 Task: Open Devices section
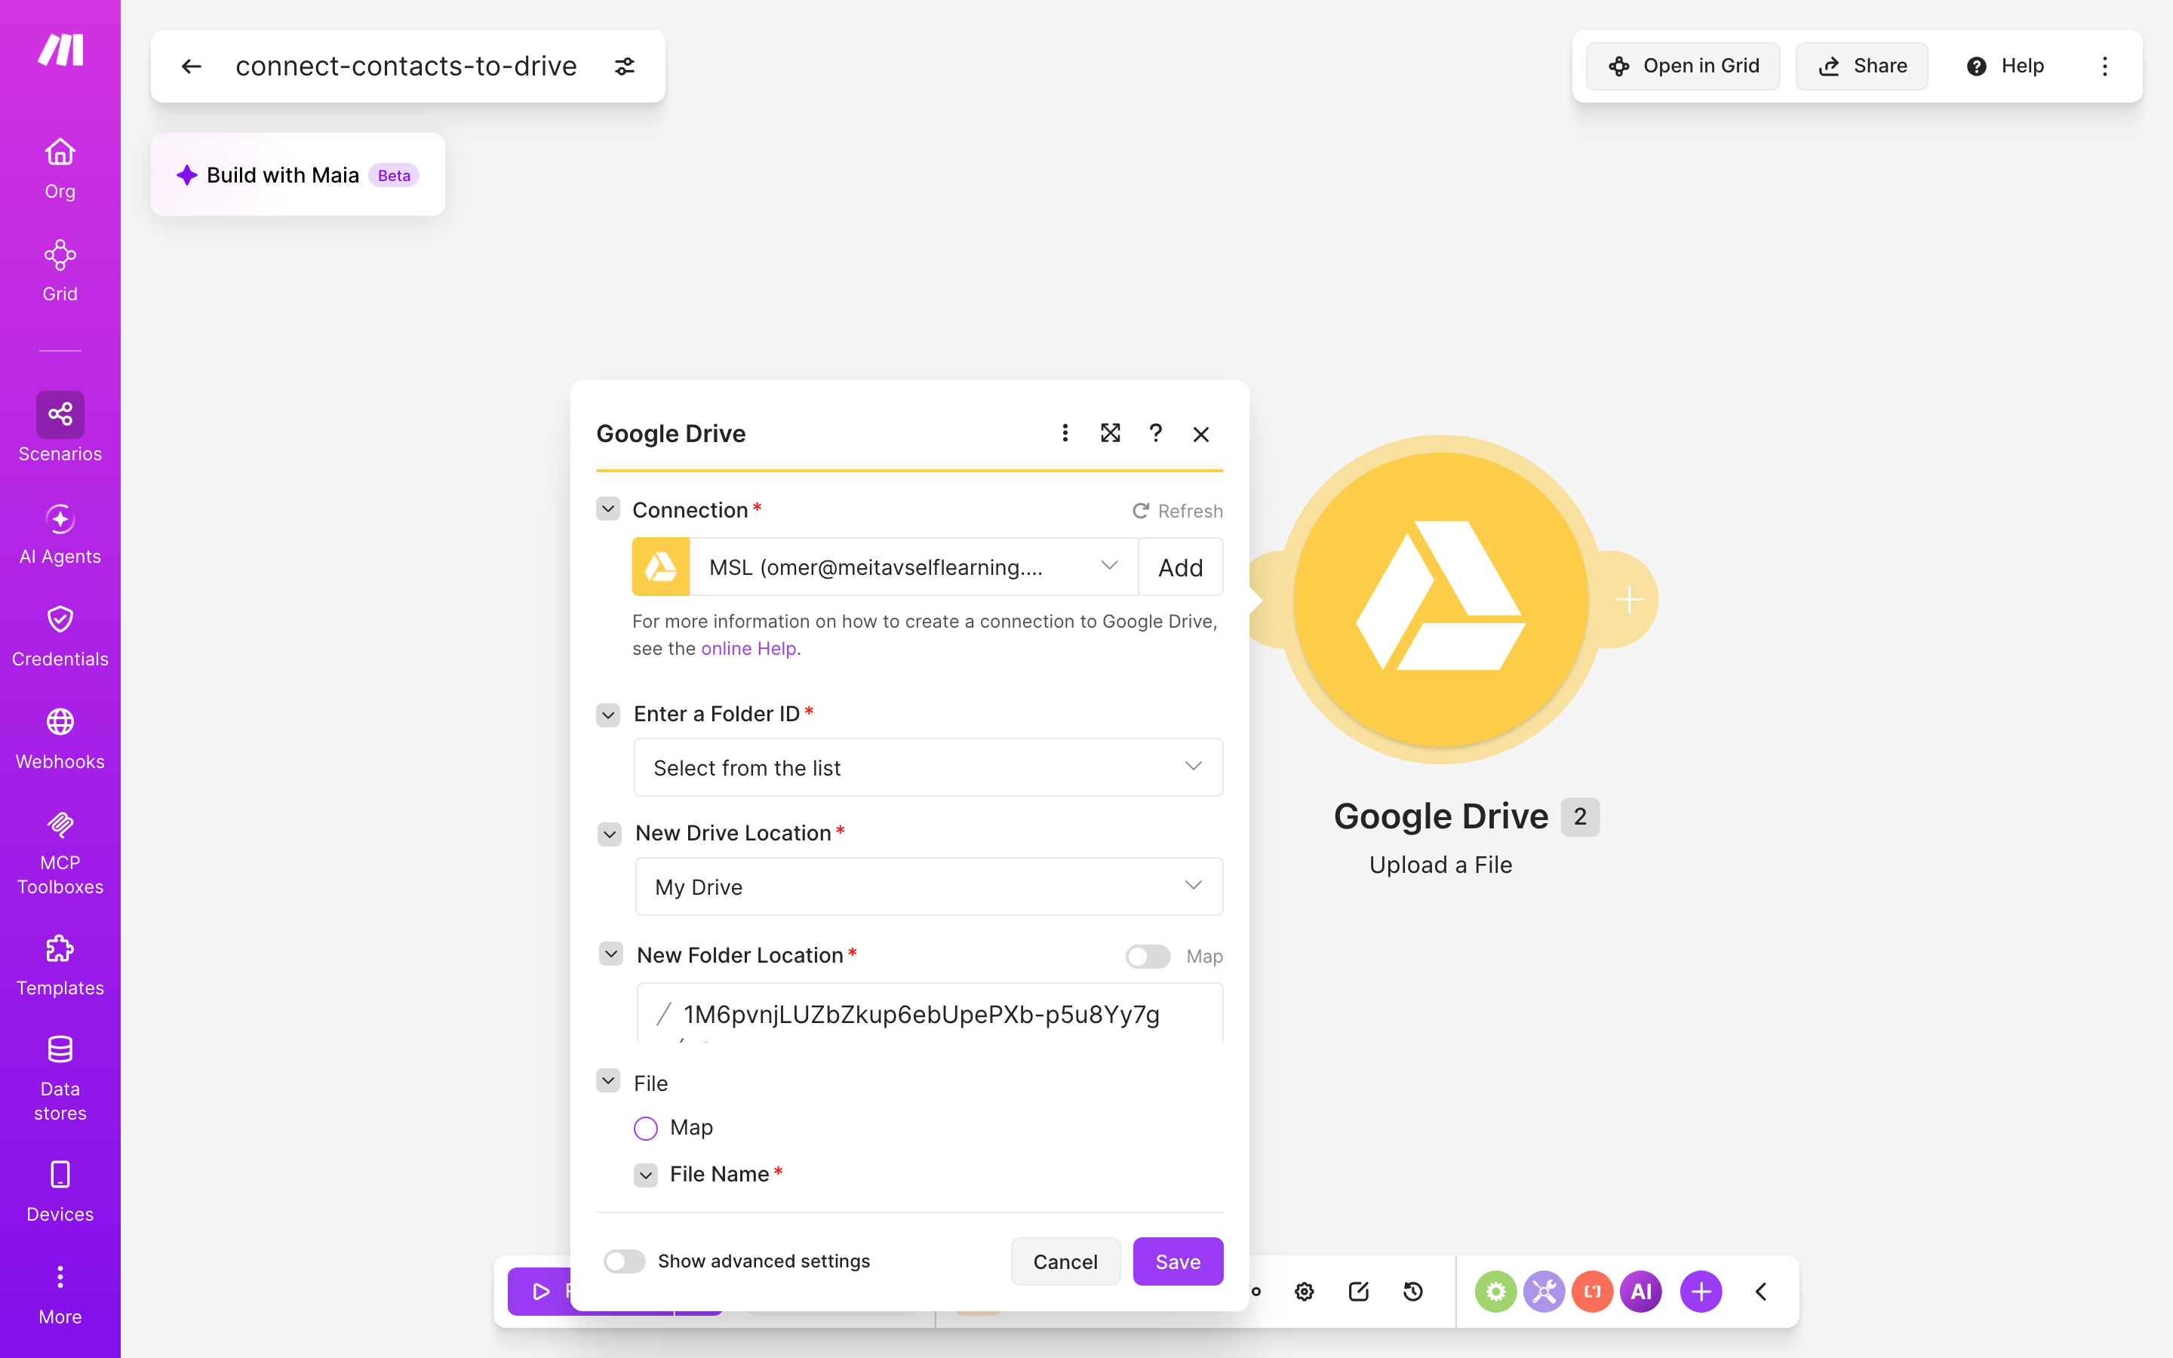pyautogui.click(x=60, y=1191)
